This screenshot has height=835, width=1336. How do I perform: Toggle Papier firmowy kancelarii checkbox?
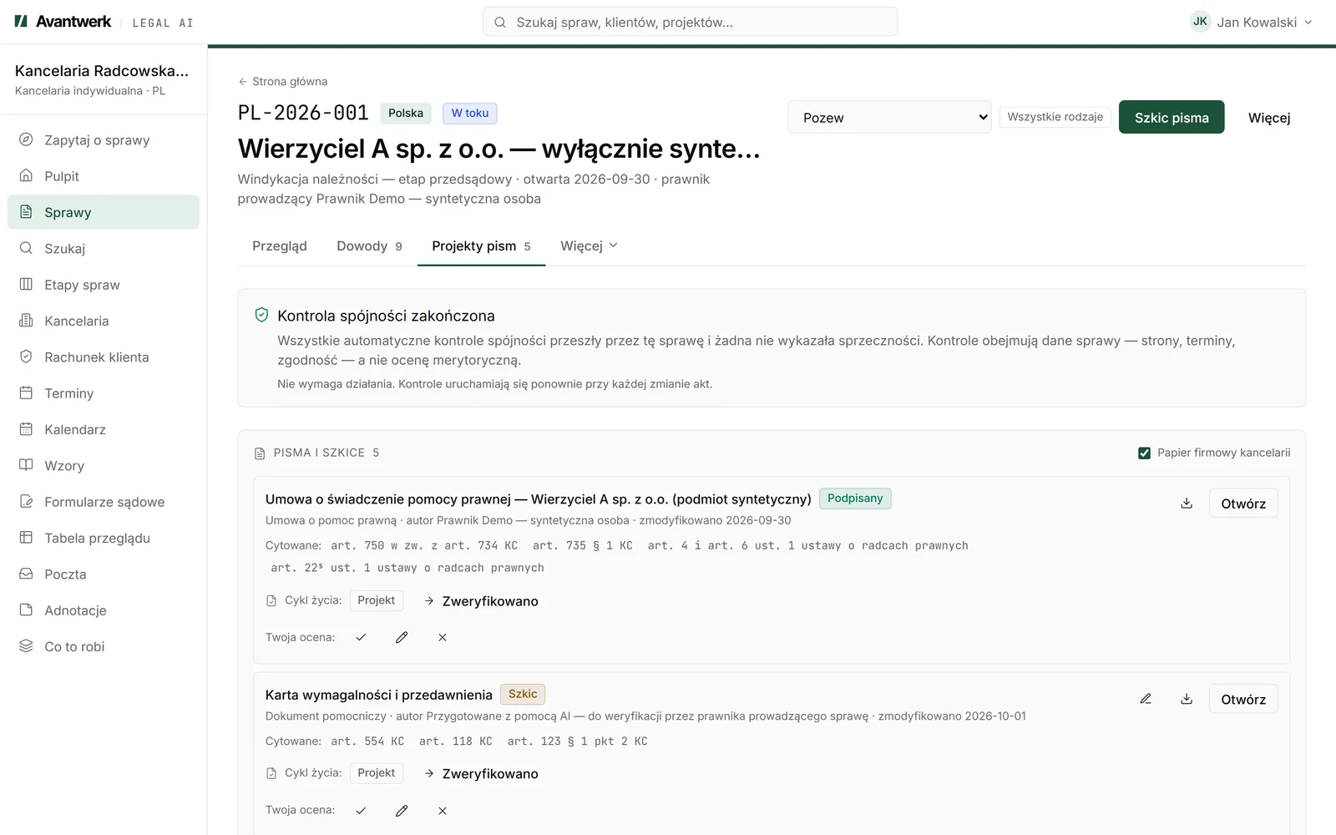[x=1144, y=453]
